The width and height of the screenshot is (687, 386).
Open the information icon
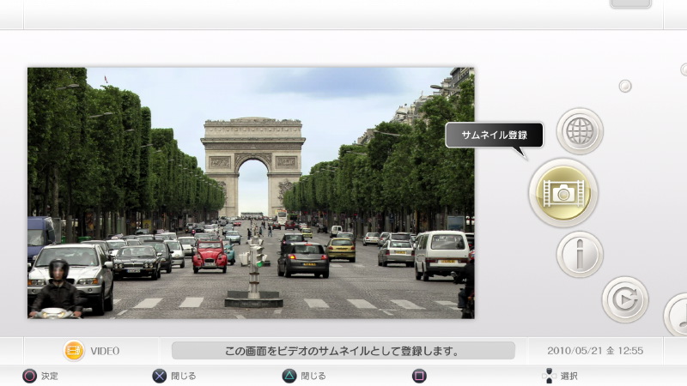(580, 254)
